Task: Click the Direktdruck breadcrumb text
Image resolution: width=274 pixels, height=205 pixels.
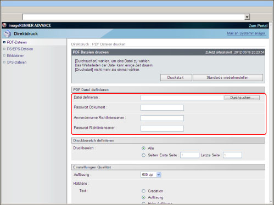Action: pyautogui.click(x=80, y=44)
